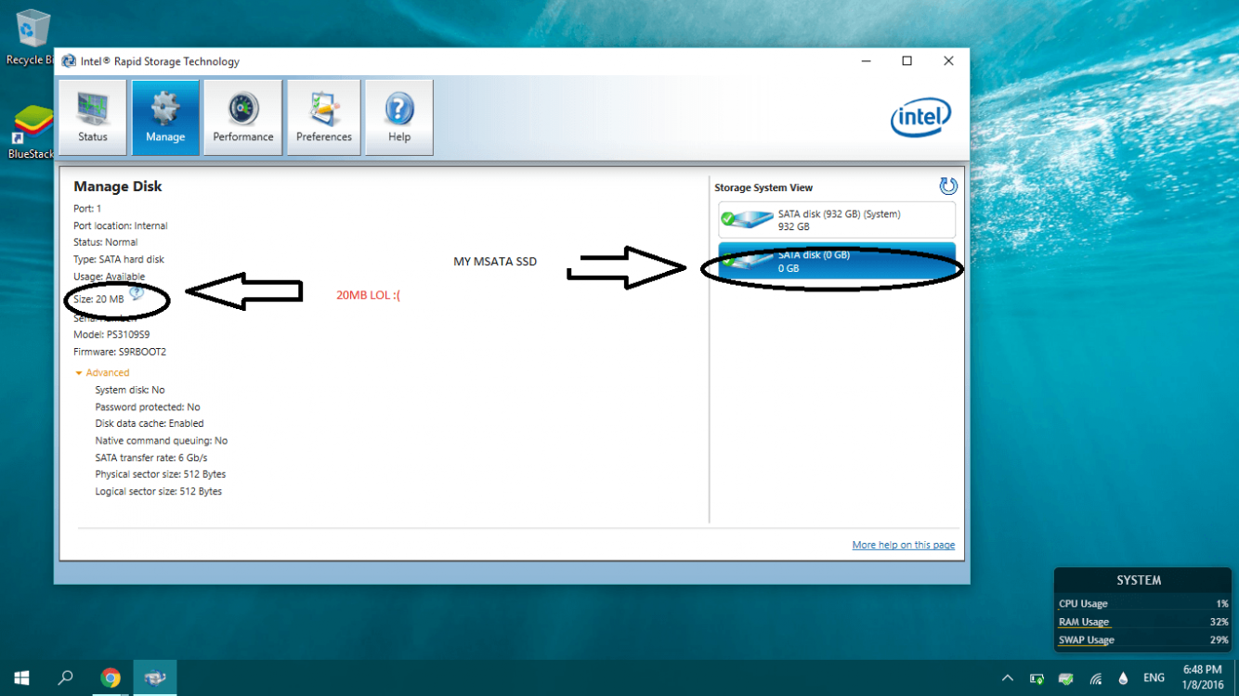
Task: Open Google Chrome from the taskbar
Action: point(111,677)
